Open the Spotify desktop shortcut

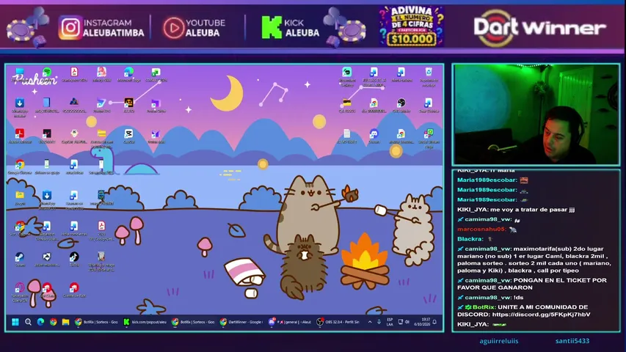point(47,73)
